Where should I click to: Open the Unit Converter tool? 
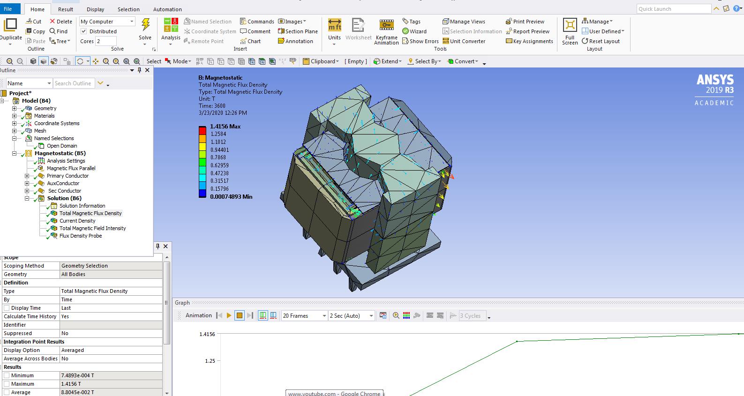[x=464, y=41]
